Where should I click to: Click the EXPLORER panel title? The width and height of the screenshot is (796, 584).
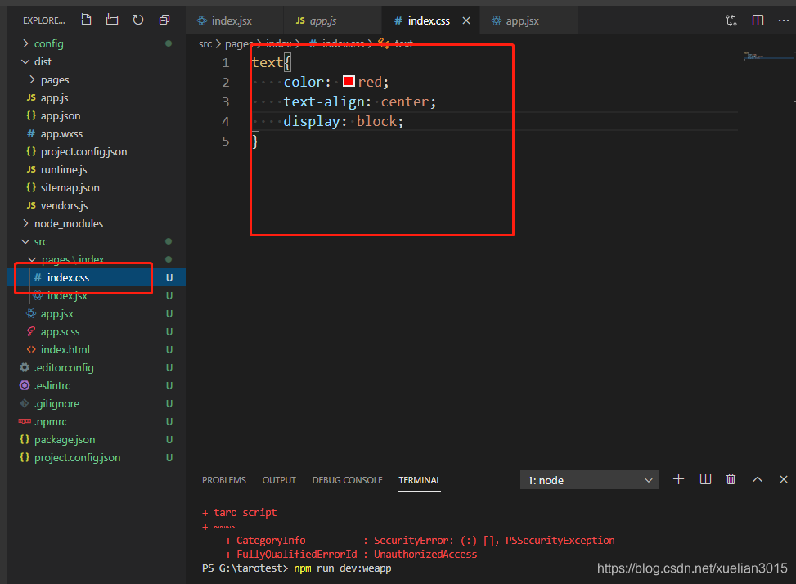[43, 20]
